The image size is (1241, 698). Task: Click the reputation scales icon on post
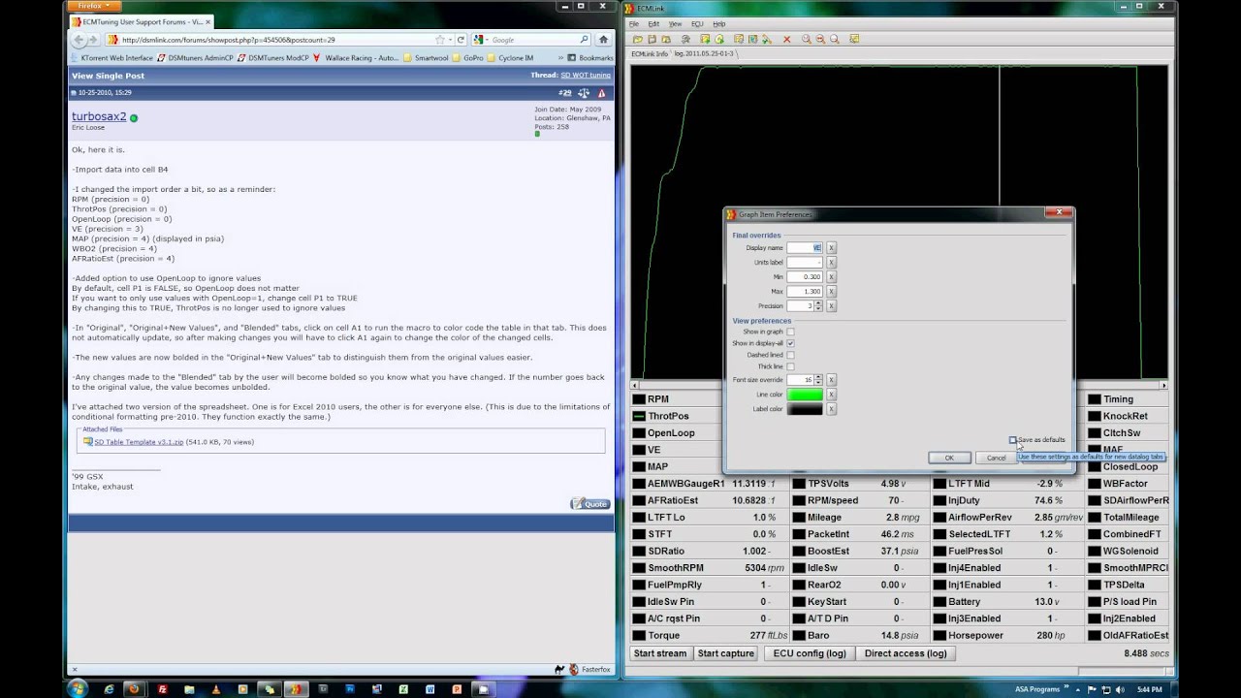pos(584,93)
